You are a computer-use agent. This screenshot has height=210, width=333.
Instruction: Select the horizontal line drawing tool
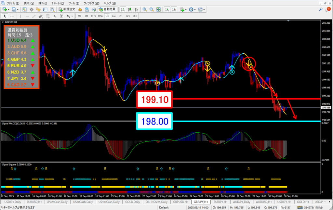(27, 16)
